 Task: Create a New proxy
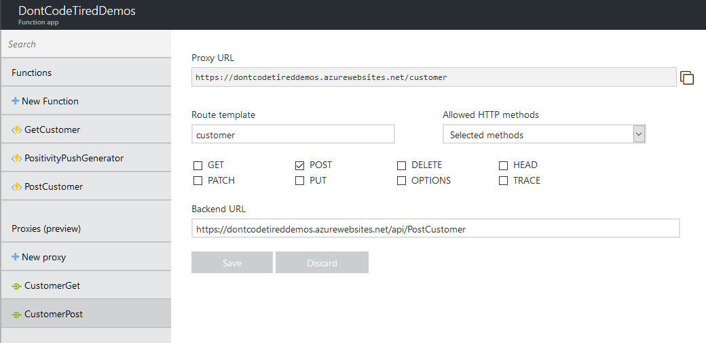86,257
